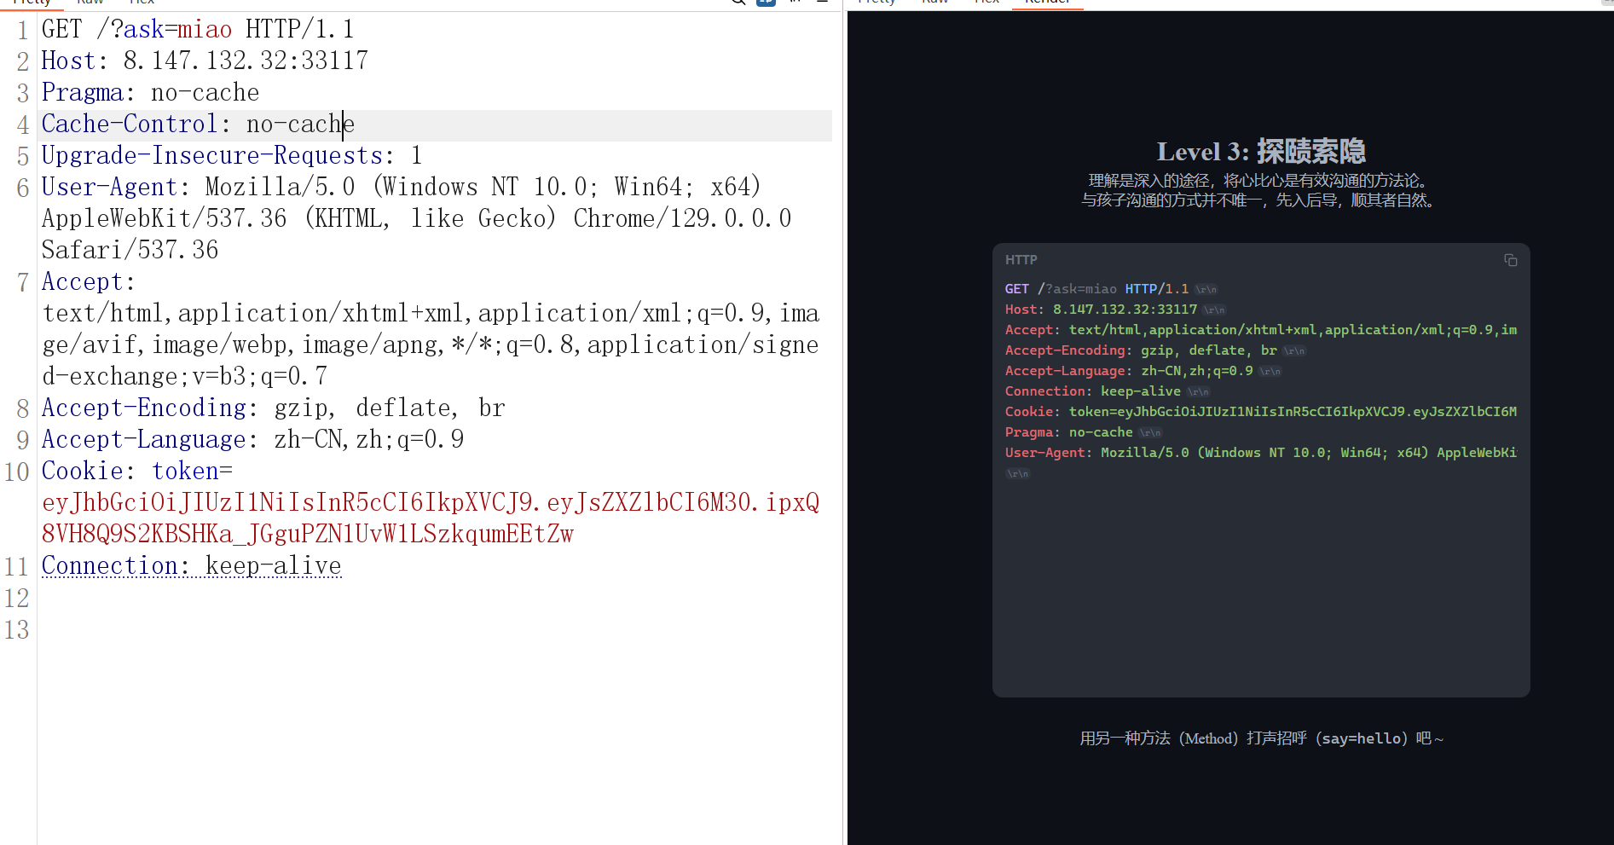The width and height of the screenshot is (1614, 845).
Task: Select the Host header line in request editor
Action: 205,61
